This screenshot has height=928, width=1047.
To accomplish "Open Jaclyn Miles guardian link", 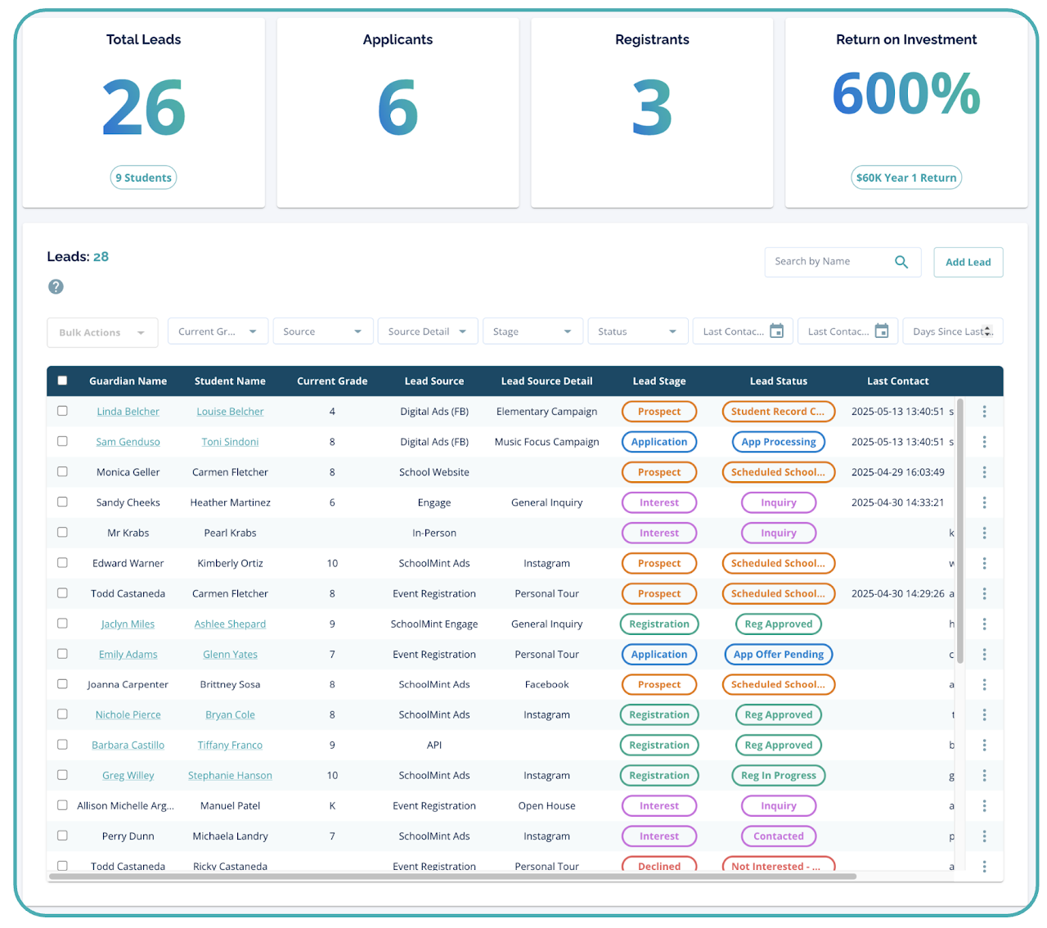I will tap(128, 624).
